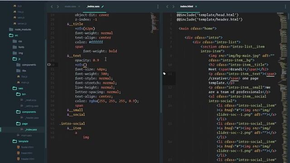Click 'Brandi!' text in HTML pane
This screenshot has height=163, width=290.
(x=237, y=69)
